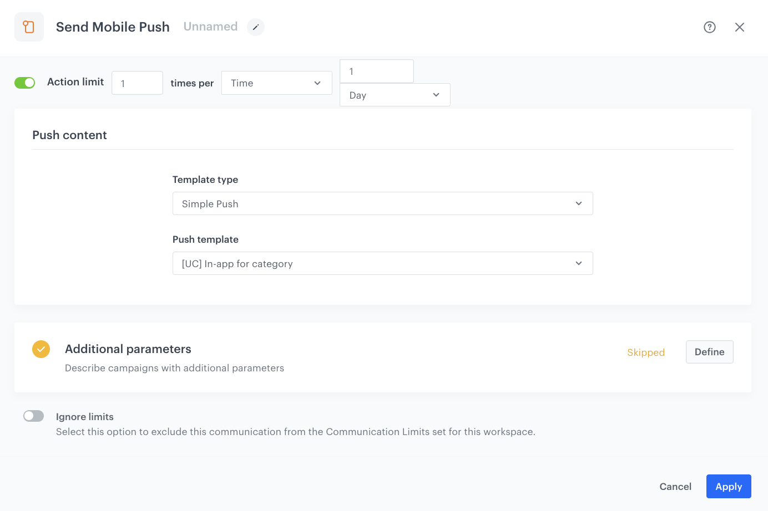Disable the Action limit toggle
The image size is (768, 511).
[24, 81]
